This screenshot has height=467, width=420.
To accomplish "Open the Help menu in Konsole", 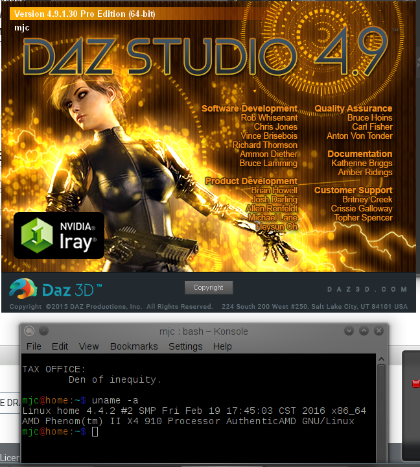I will tap(222, 346).
